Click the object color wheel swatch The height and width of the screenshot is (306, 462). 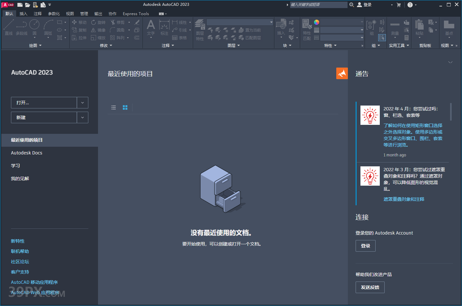pyautogui.click(x=317, y=22)
